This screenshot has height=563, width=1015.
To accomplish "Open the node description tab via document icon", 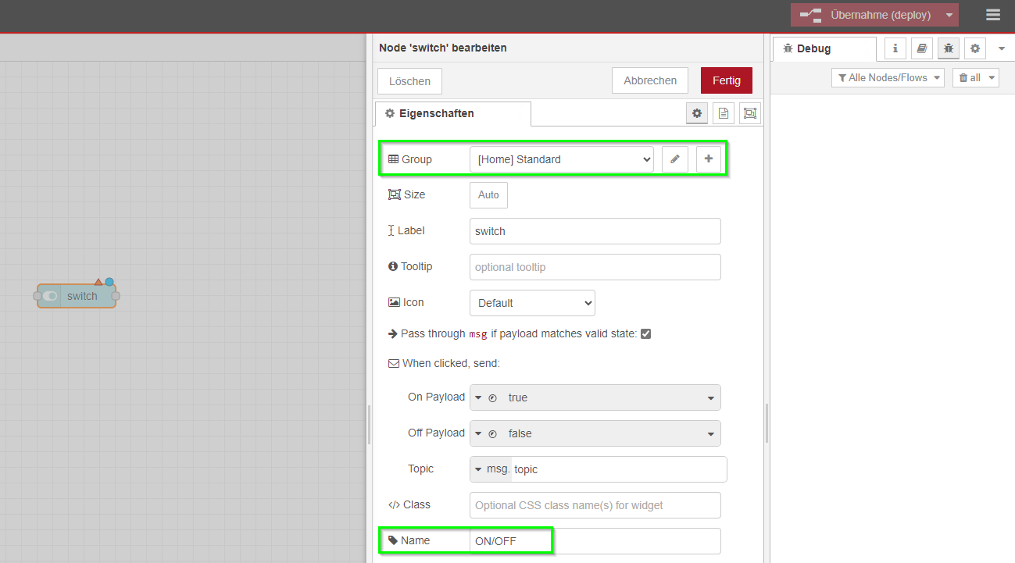I will (x=723, y=112).
